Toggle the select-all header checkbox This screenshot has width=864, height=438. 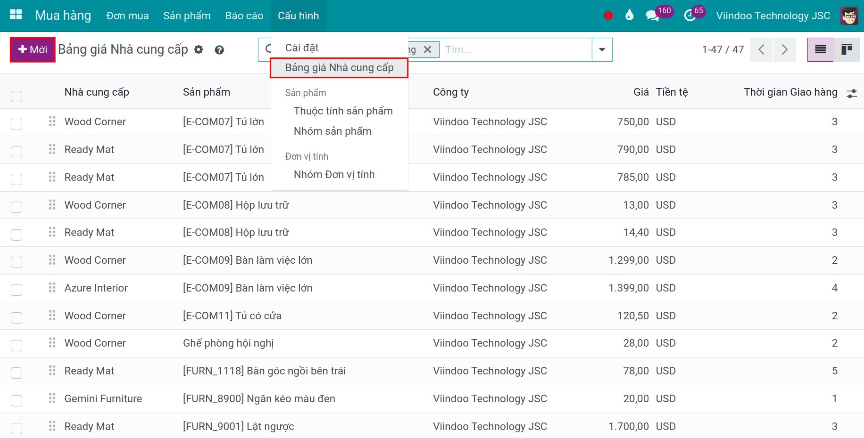click(x=17, y=96)
